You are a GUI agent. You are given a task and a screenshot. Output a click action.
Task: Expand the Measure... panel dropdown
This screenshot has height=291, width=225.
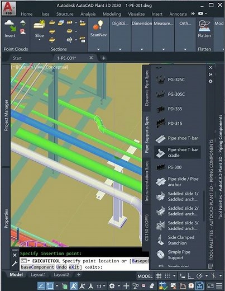[x=164, y=49]
